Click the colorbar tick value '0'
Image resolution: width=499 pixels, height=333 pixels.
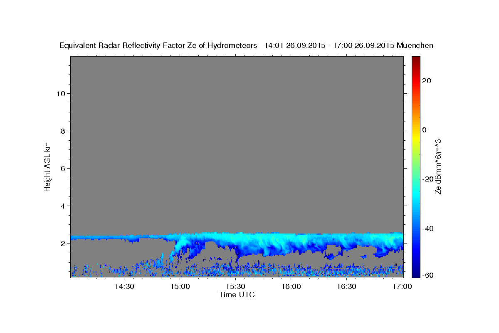[425, 130]
